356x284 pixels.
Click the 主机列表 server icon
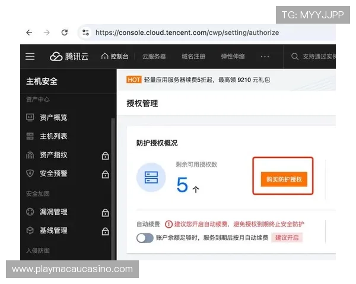click(x=30, y=136)
